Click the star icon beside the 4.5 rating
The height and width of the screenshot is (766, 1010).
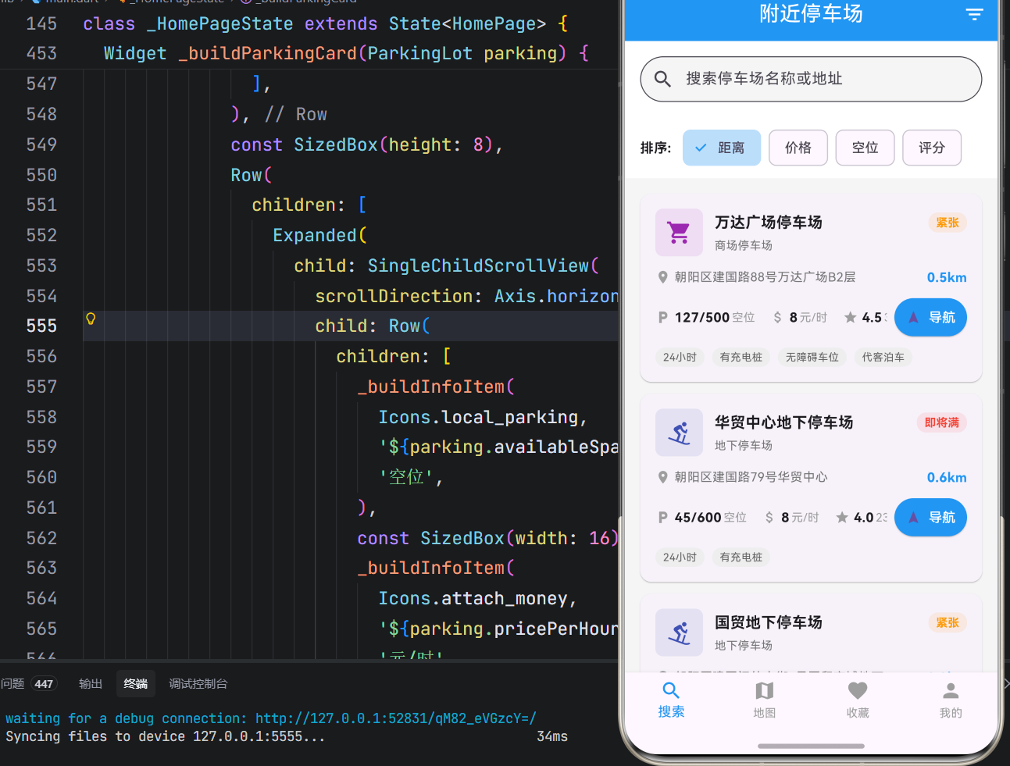tap(850, 317)
